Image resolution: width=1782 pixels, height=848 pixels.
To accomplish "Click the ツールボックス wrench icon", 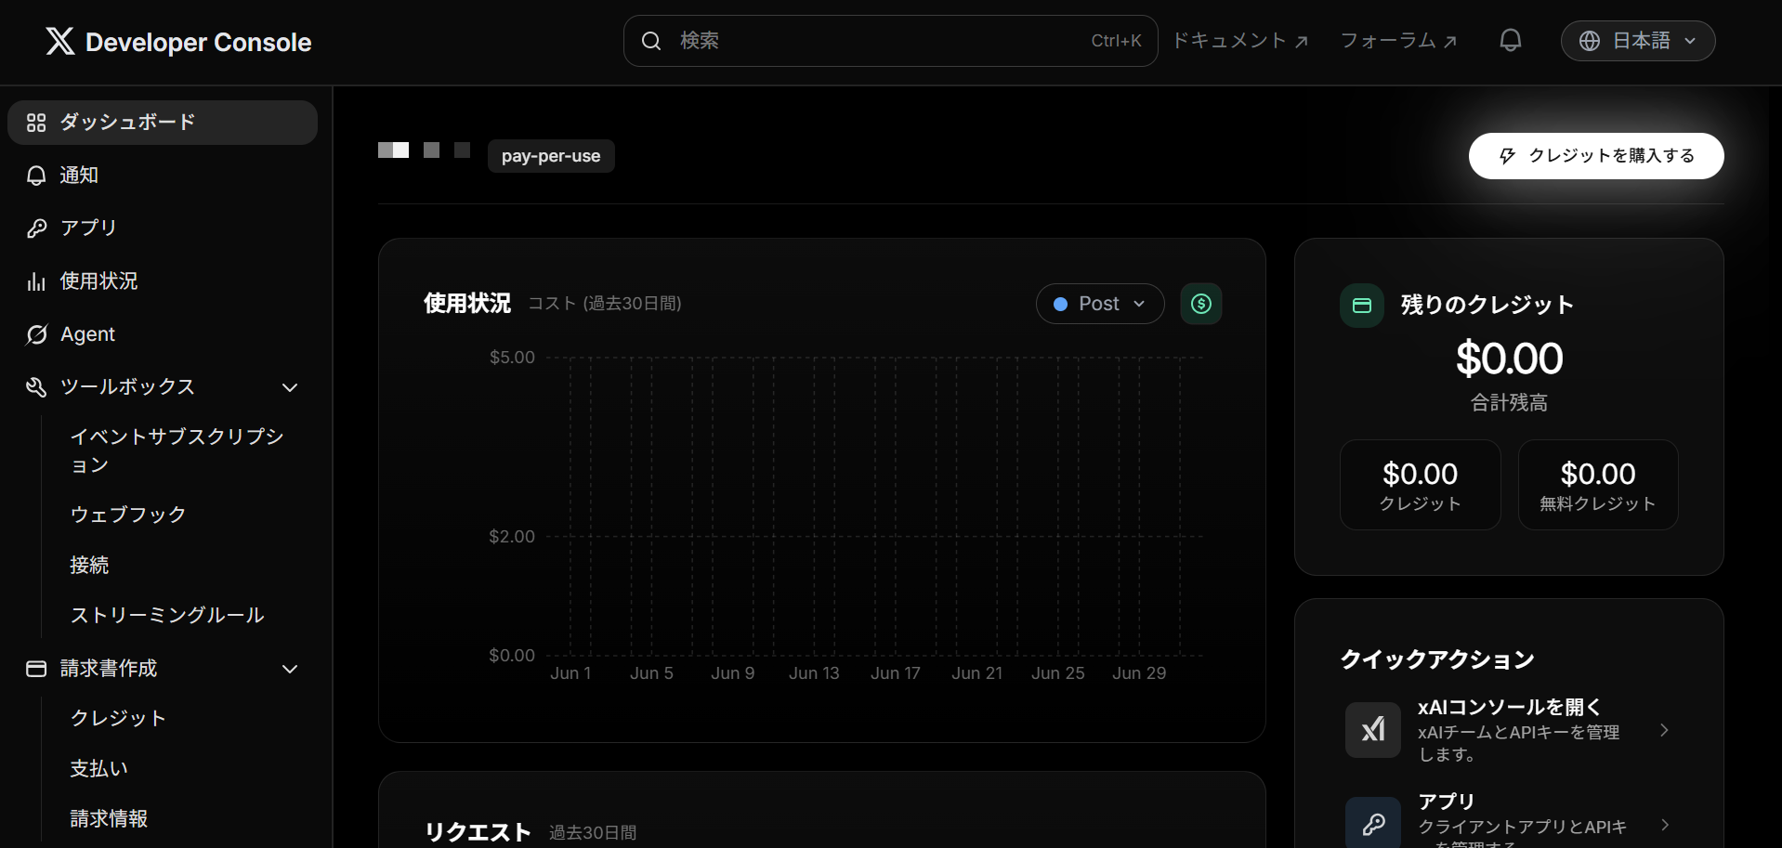I will point(36,387).
